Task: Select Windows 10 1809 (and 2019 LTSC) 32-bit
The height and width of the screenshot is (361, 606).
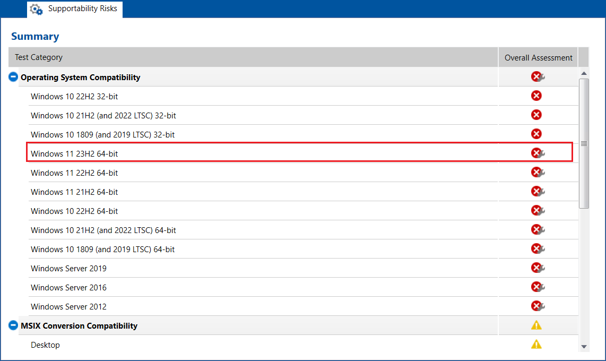Action: tap(304, 134)
